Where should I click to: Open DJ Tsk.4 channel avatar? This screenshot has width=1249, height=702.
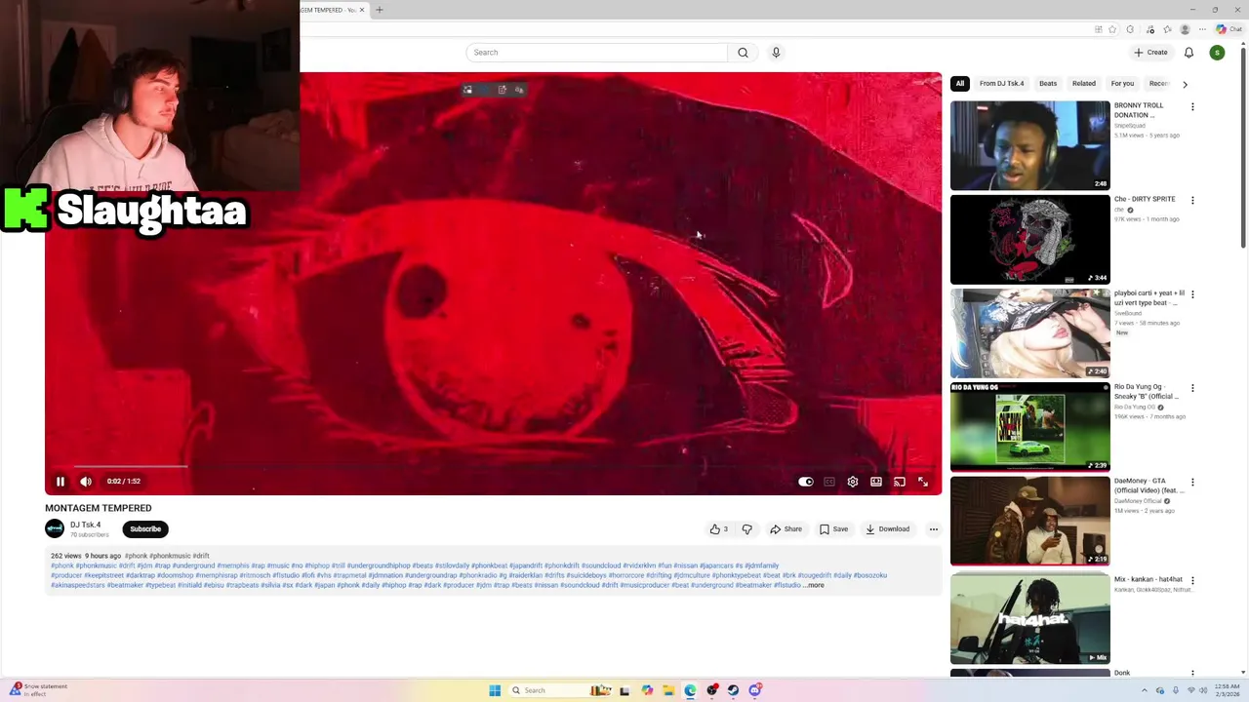point(55,528)
